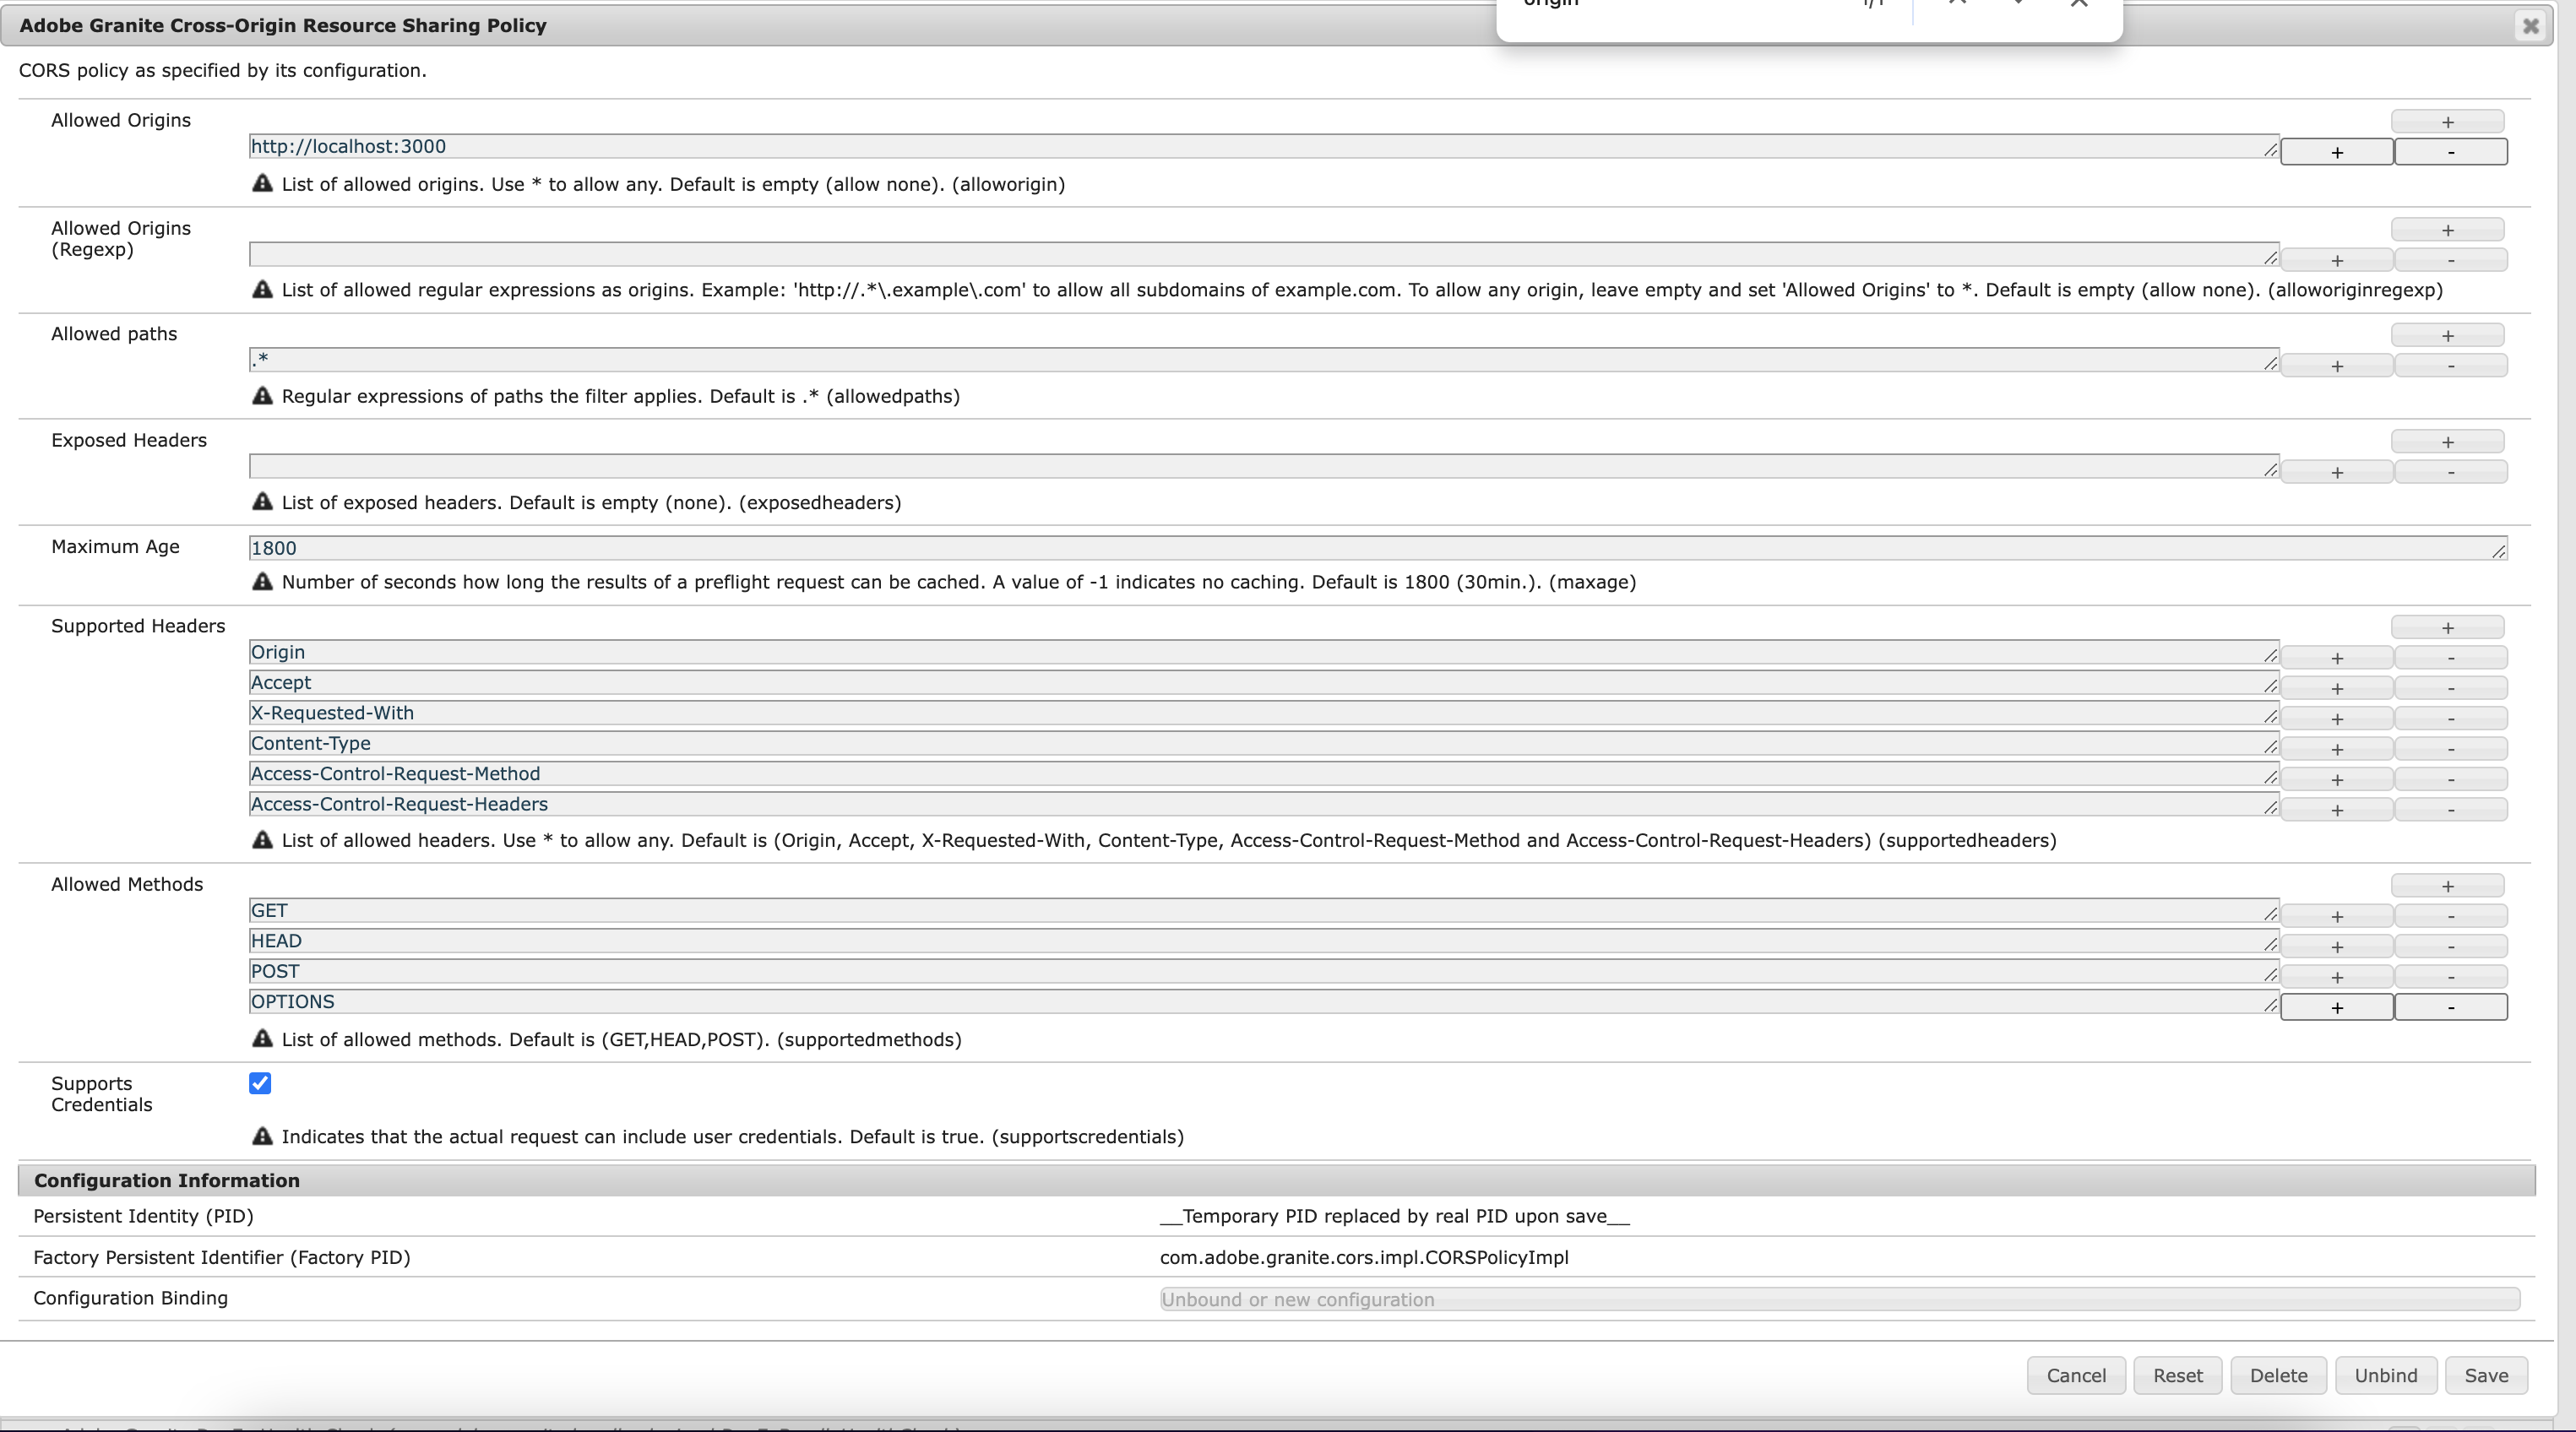Add a new Exposed Headers entry
2576x1432 pixels.
2447,441
